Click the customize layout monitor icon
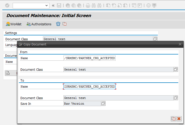This screenshot has height=125, width=185. pyautogui.click(x=154, y=5)
